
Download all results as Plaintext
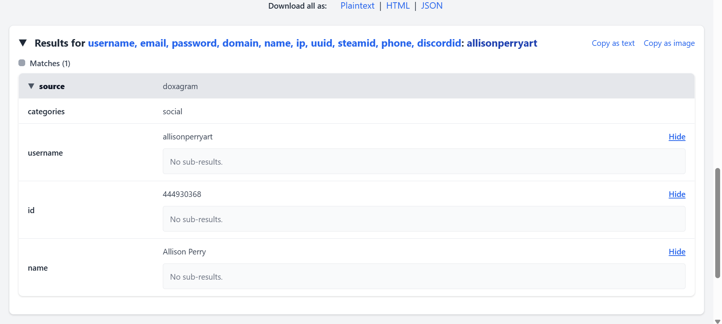(357, 6)
